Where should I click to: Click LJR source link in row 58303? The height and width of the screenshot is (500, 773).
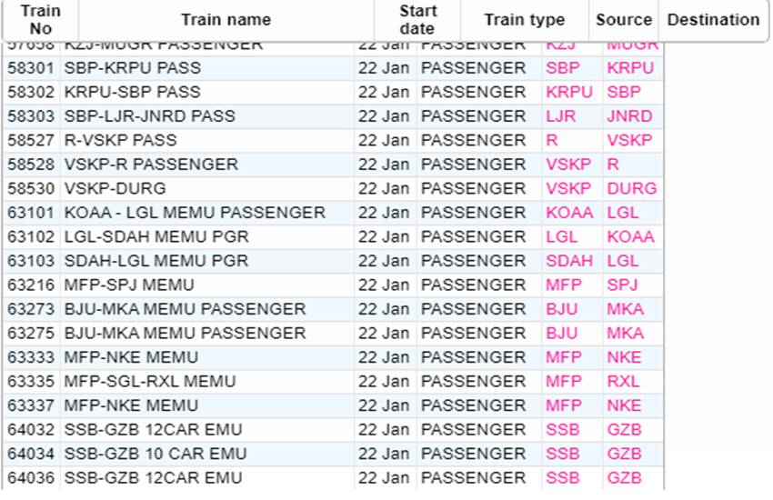[560, 116]
